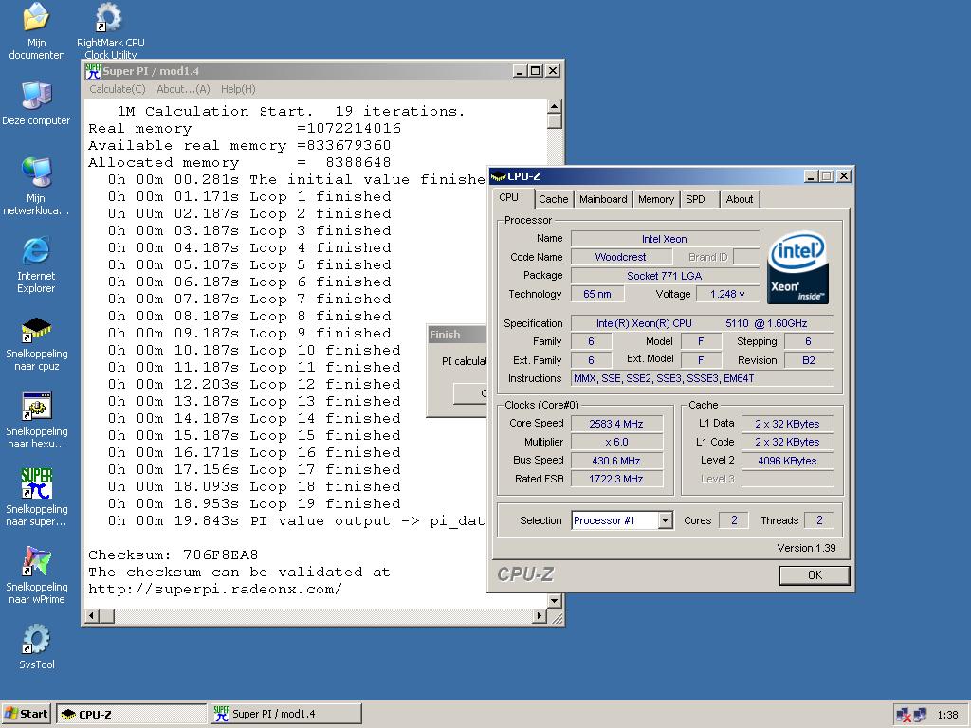Click taskbar clock showing 1:38

coord(947,715)
